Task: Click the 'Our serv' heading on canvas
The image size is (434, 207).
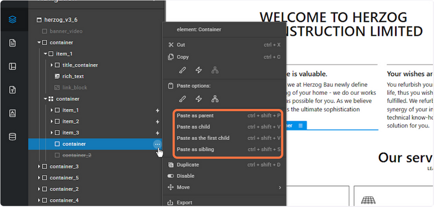Action: 405,158
